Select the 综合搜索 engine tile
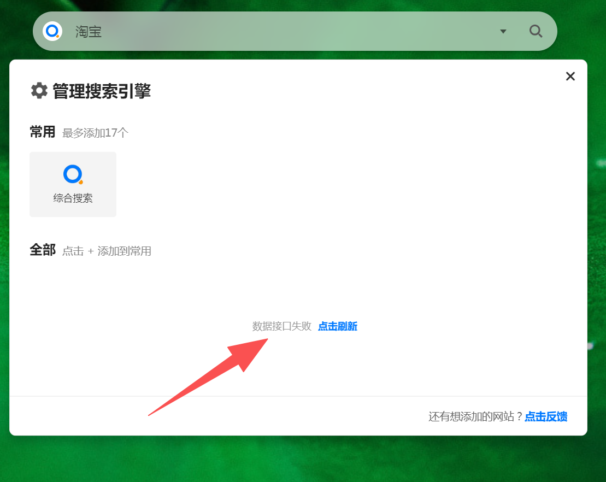 (73, 184)
